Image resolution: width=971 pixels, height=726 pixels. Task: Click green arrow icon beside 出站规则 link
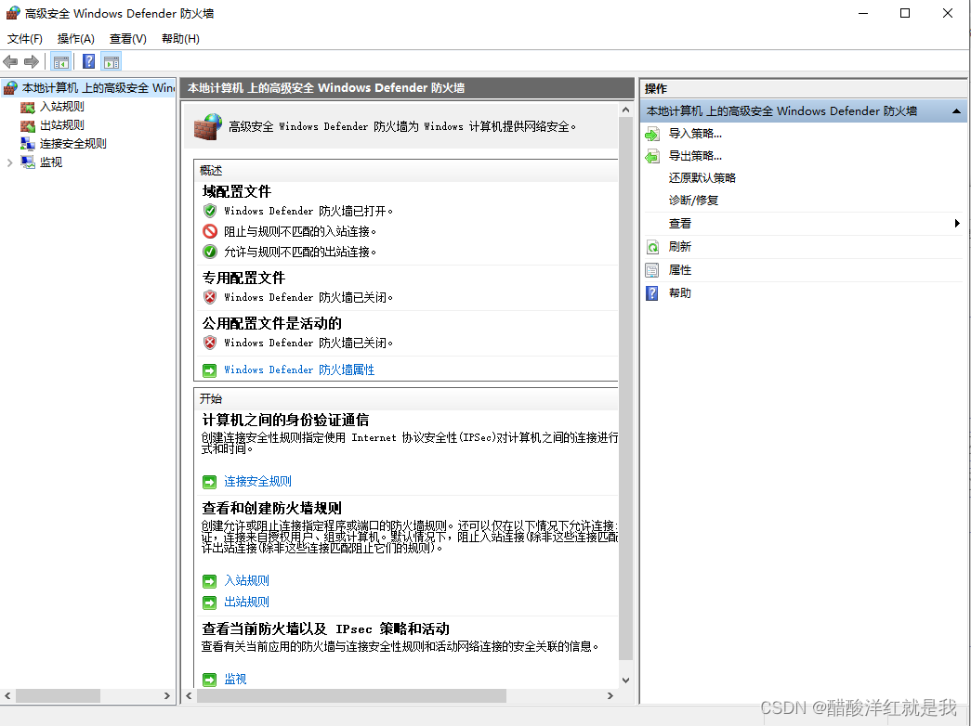(x=210, y=603)
